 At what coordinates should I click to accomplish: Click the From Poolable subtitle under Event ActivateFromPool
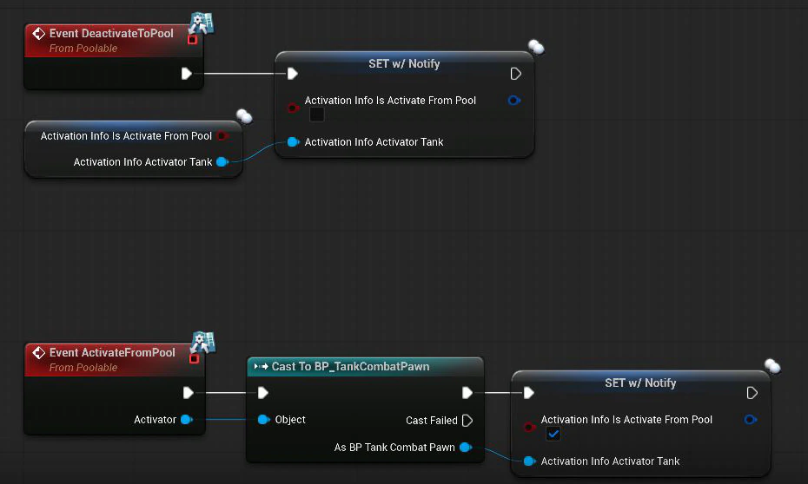tap(83, 368)
